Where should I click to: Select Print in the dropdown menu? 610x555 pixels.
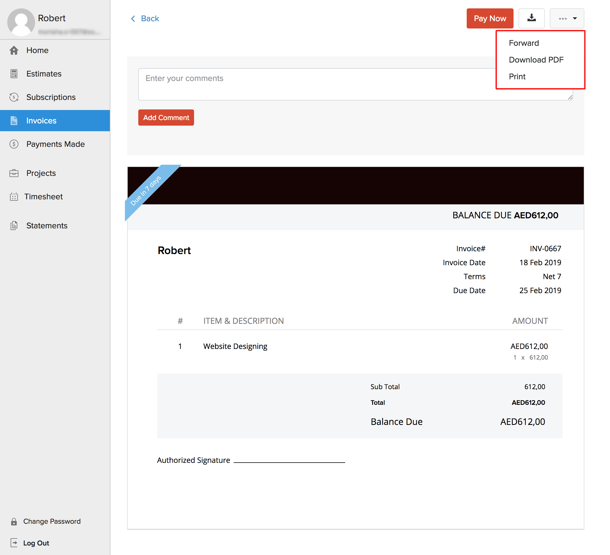coord(517,77)
